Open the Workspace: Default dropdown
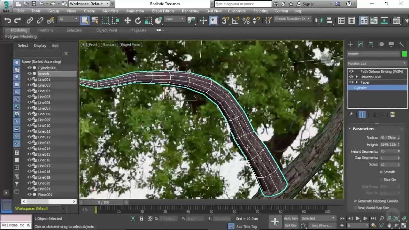This screenshot has height=230, width=409. click(89, 4)
